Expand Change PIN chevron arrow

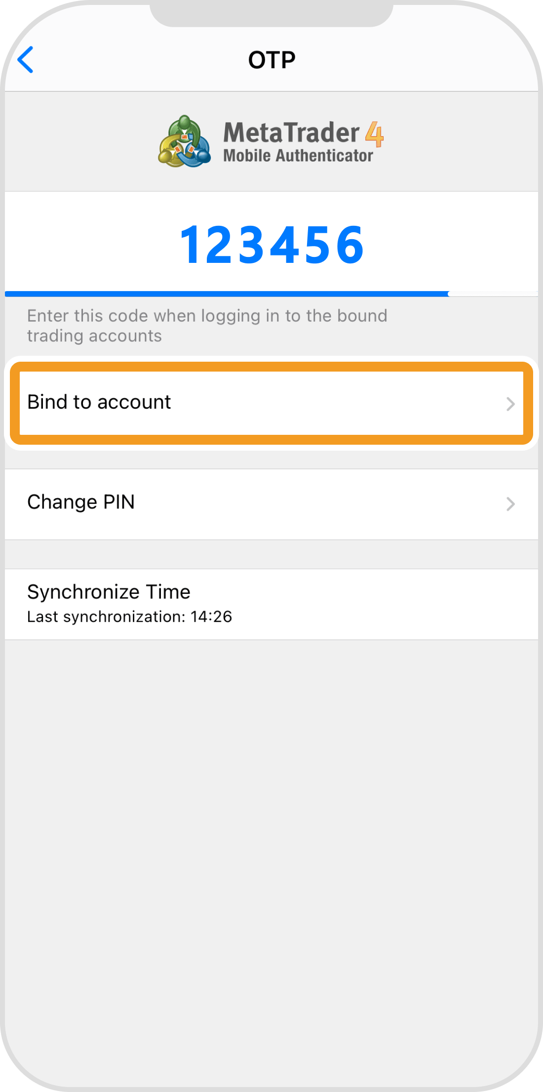[510, 504]
